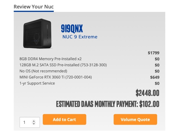Click the Review Your Nuc heading
The width and height of the screenshot is (178, 136).
[x=34, y=6]
